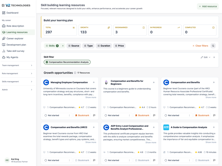
Task: Click the Coursera logo on Managing Employee Compensation
Action: (x=46, y=83)
